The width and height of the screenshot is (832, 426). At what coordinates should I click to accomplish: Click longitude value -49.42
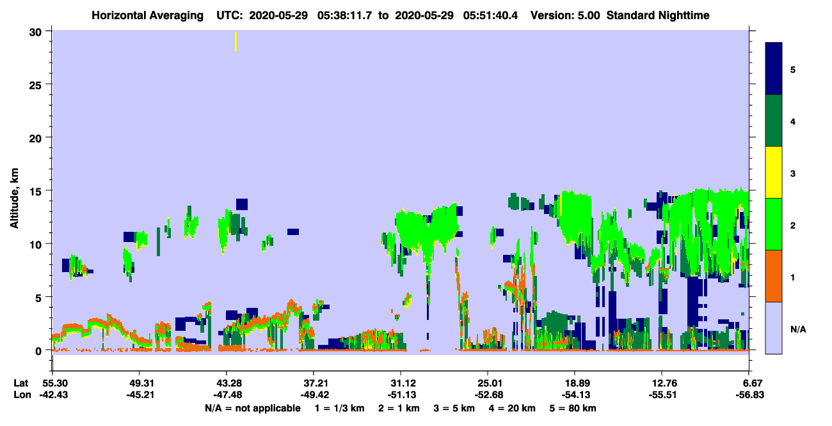tap(313, 395)
